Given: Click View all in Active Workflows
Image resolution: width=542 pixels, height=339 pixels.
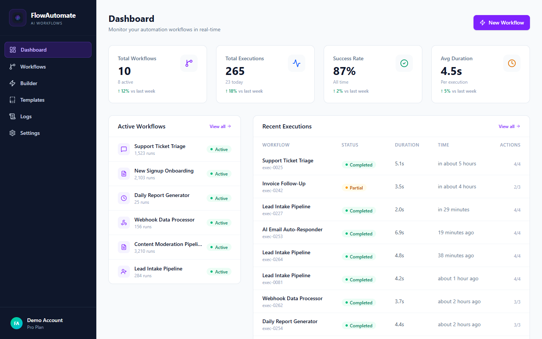Looking at the screenshot, I should click(x=220, y=127).
